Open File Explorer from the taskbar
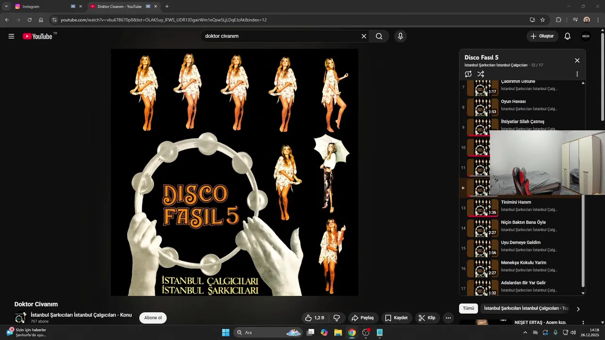605x340 pixels. pos(338,332)
